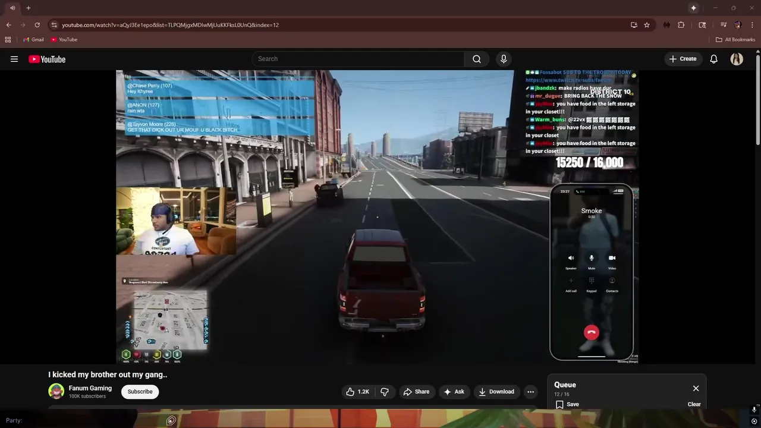Viewport: 761px width, 428px height.
Task: Clear the queue
Action: (694, 404)
